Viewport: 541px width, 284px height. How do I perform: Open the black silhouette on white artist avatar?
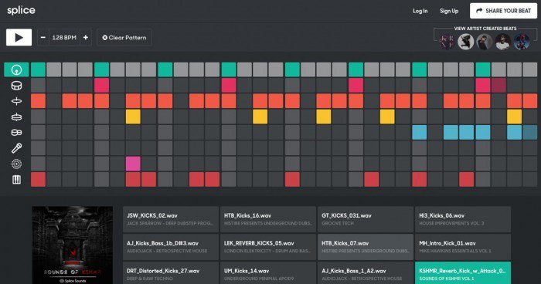[x=466, y=42]
